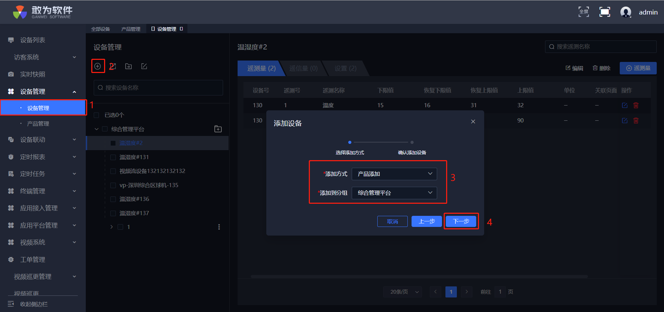Click the 收起侧边栏 collapse sidebar icon
Screen dimensions: 664x312
point(11,304)
